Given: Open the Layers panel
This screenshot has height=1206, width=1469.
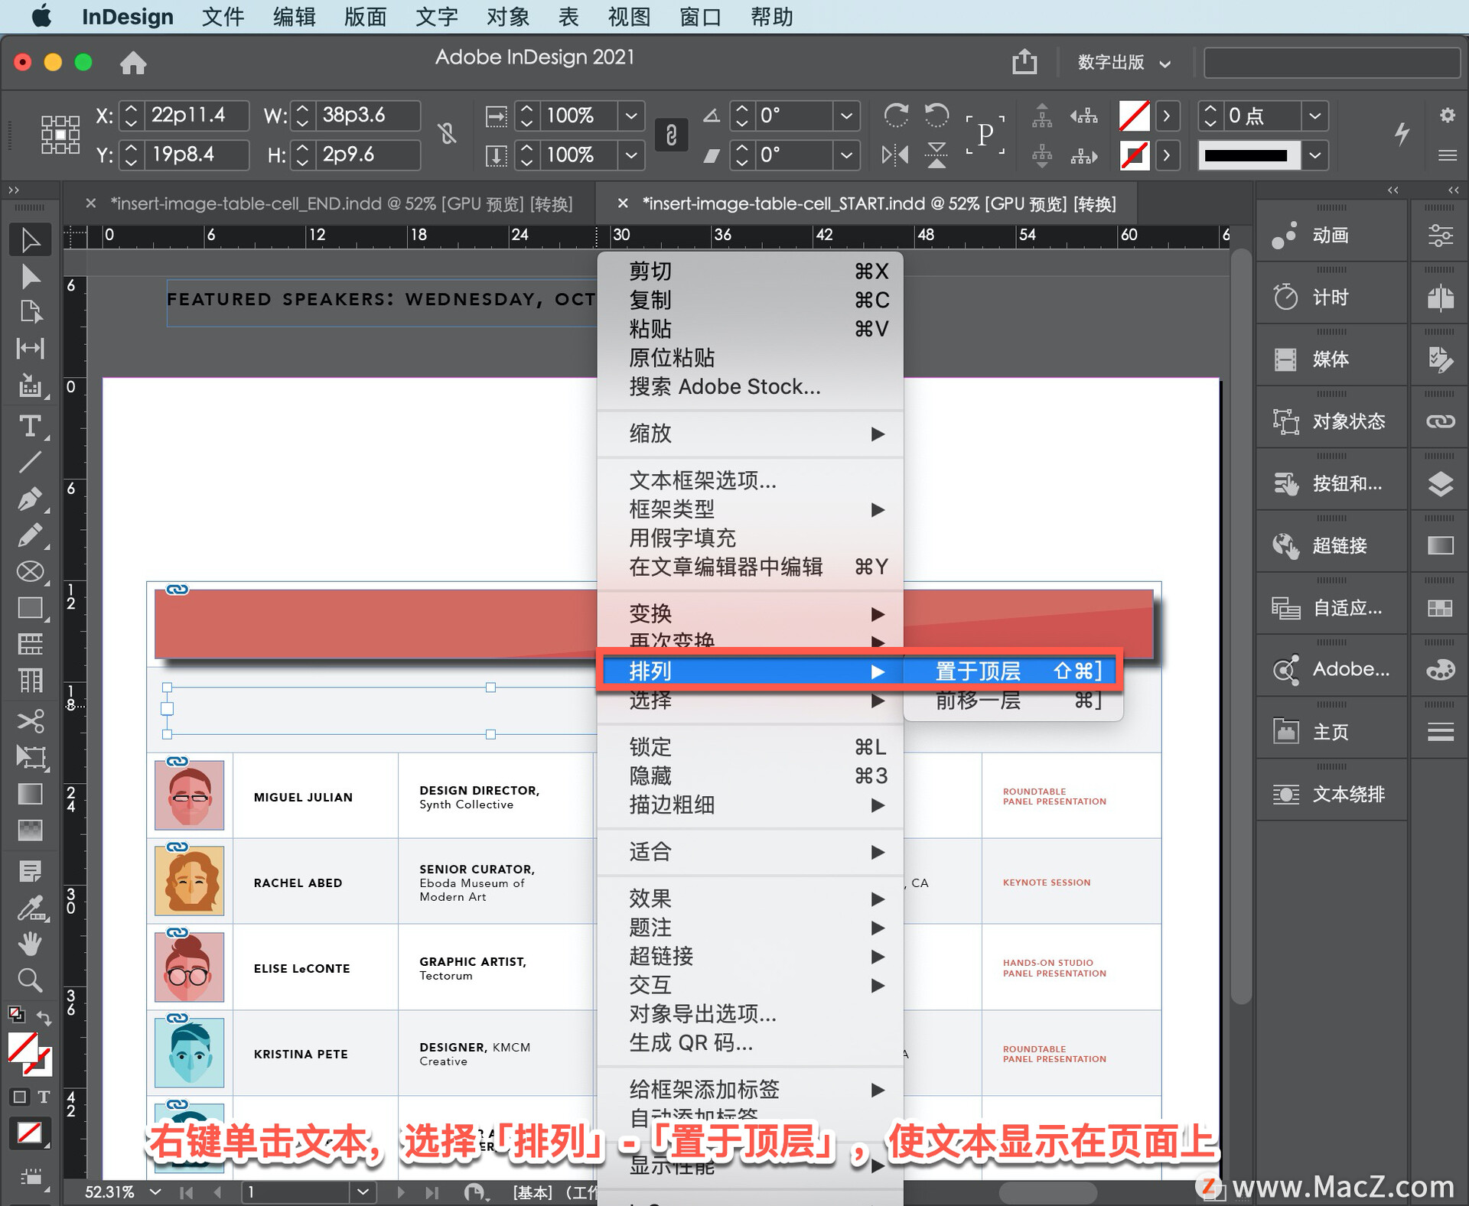Looking at the screenshot, I should [x=1441, y=483].
